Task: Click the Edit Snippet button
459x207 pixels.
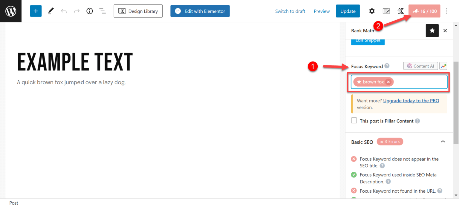Action: point(368,41)
